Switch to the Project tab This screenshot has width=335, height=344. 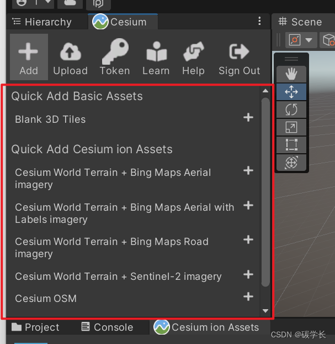35,327
